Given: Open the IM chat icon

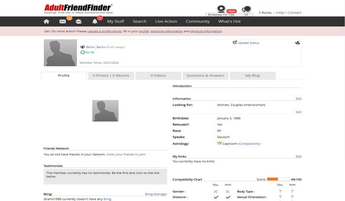Looking at the screenshot, I should [246, 9].
